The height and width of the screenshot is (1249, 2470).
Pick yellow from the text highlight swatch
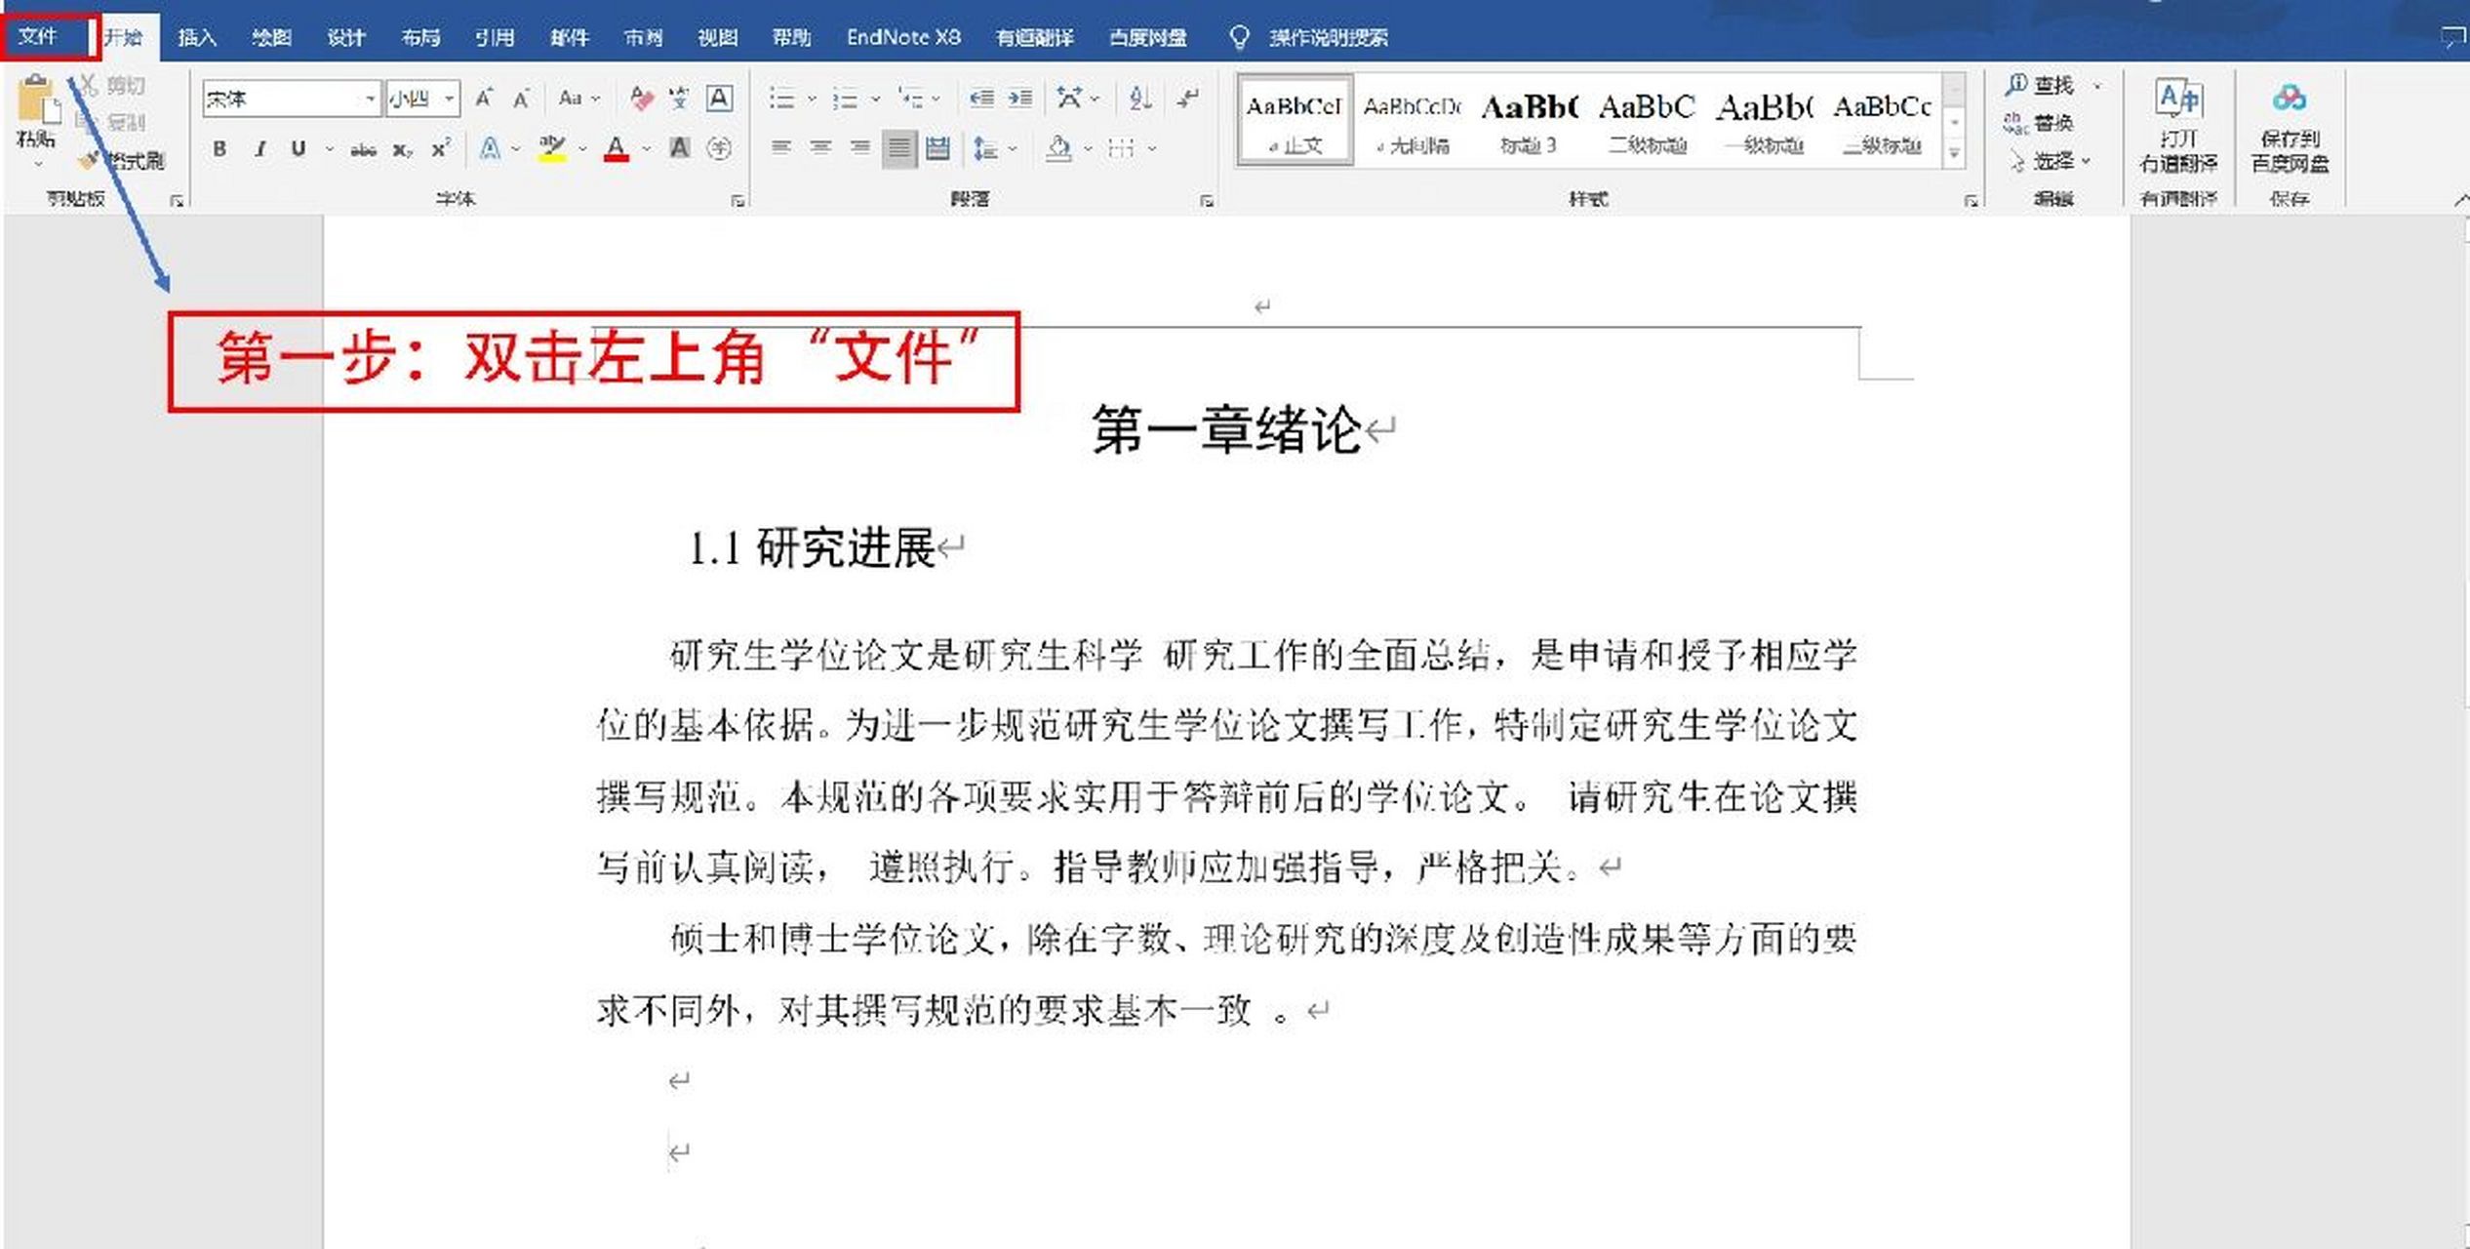point(551,146)
